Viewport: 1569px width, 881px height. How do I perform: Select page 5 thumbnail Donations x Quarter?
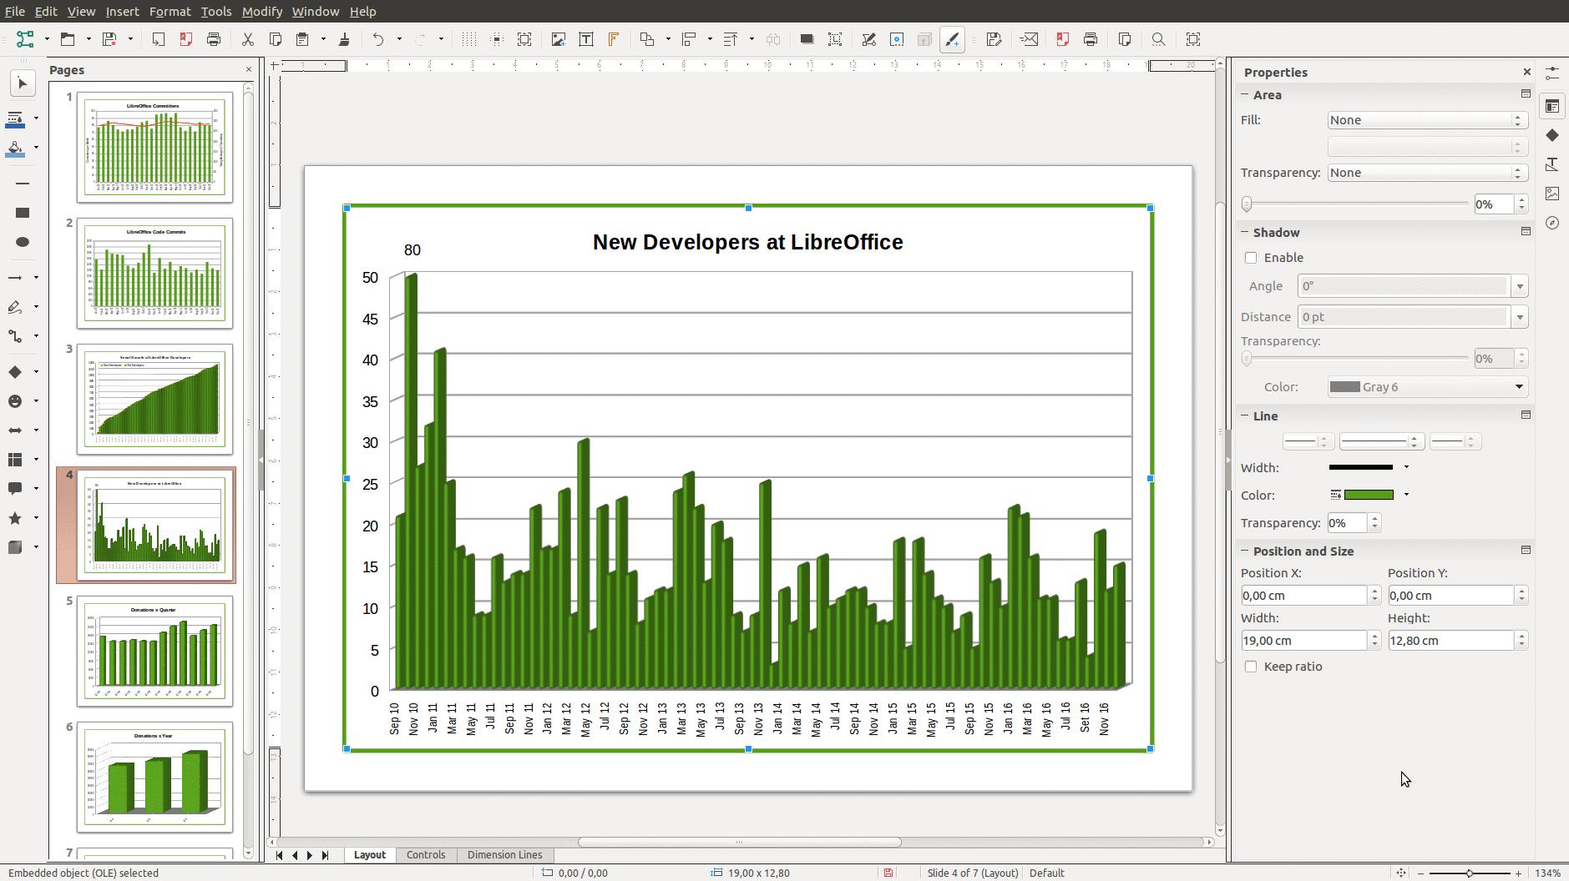tap(154, 651)
